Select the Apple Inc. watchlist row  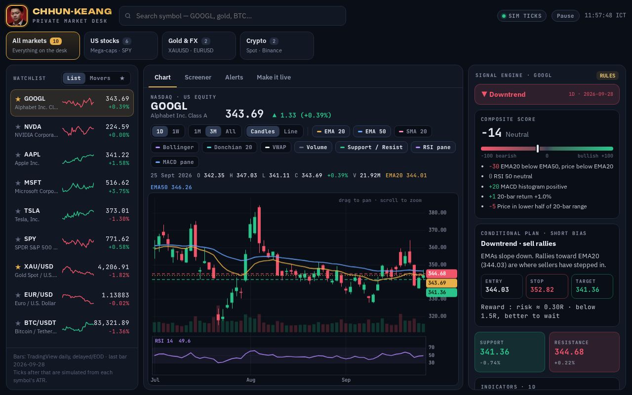(72, 158)
